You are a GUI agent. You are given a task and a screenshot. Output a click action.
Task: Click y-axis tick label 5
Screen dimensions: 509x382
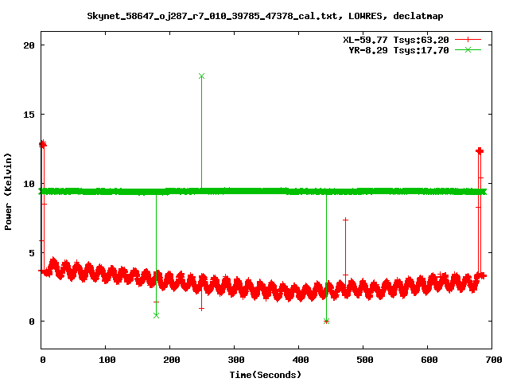coord(32,253)
